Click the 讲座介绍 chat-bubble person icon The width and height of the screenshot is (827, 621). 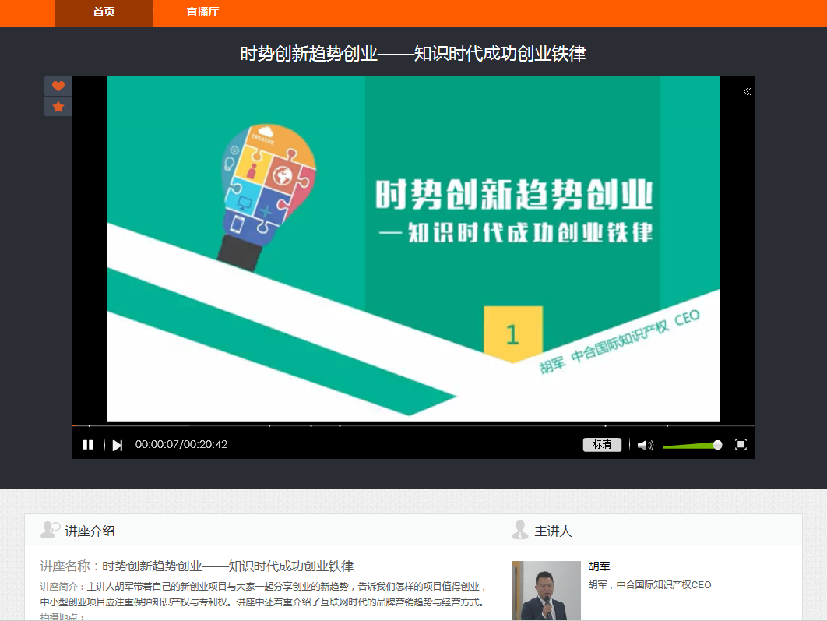coord(50,531)
